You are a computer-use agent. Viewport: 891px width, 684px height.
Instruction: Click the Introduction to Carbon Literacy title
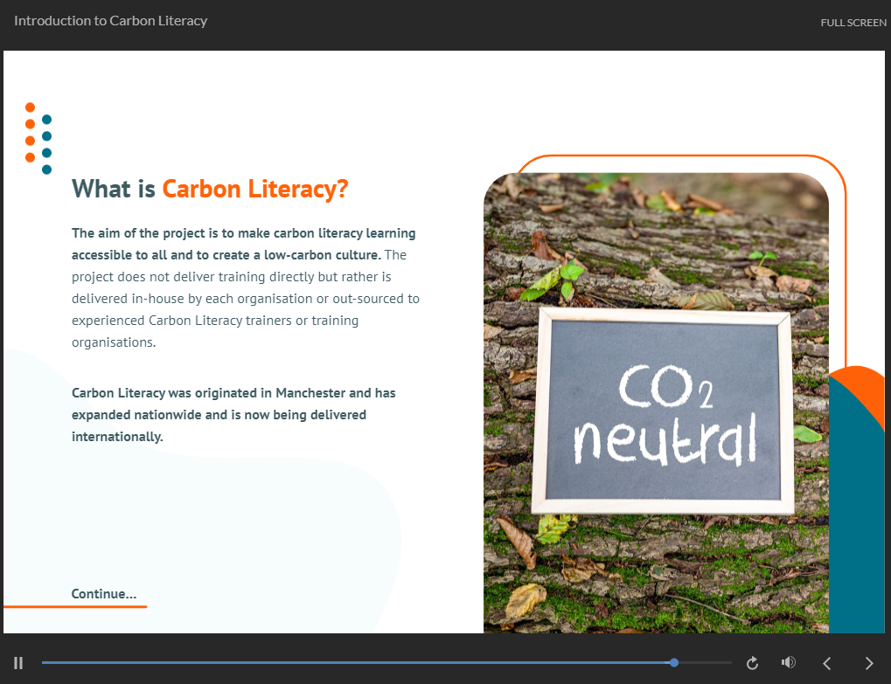tap(111, 21)
